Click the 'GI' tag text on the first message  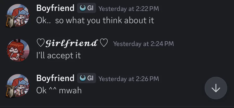tap(90, 8)
